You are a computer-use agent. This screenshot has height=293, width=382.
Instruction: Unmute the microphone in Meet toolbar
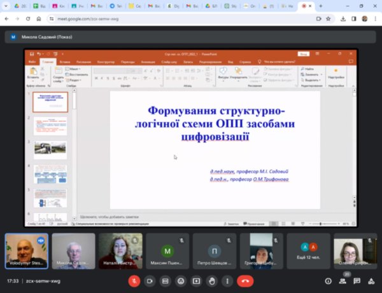(134, 280)
